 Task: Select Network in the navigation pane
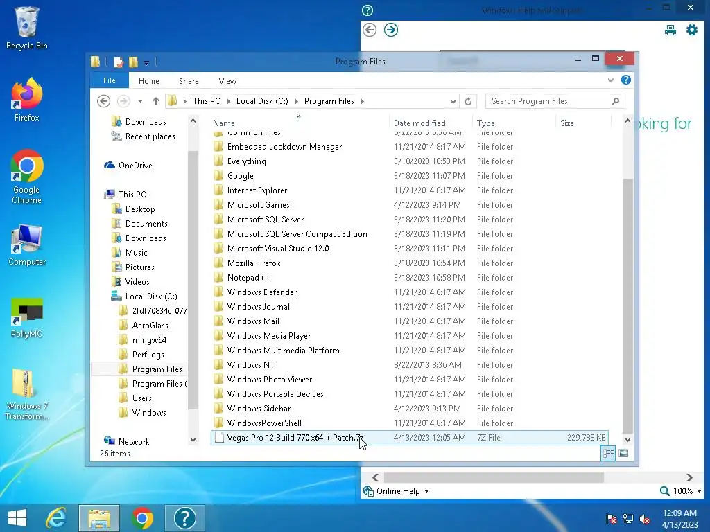pyautogui.click(x=134, y=441)
